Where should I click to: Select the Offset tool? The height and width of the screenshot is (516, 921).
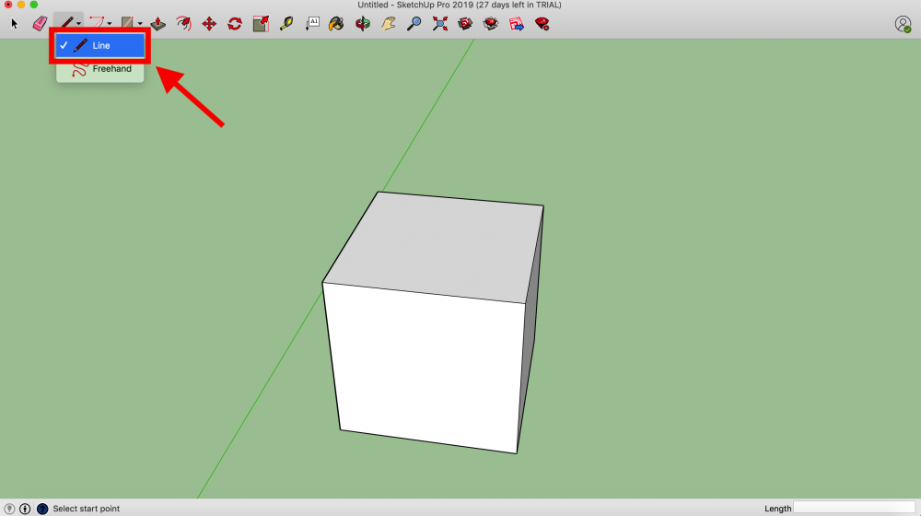184,24
